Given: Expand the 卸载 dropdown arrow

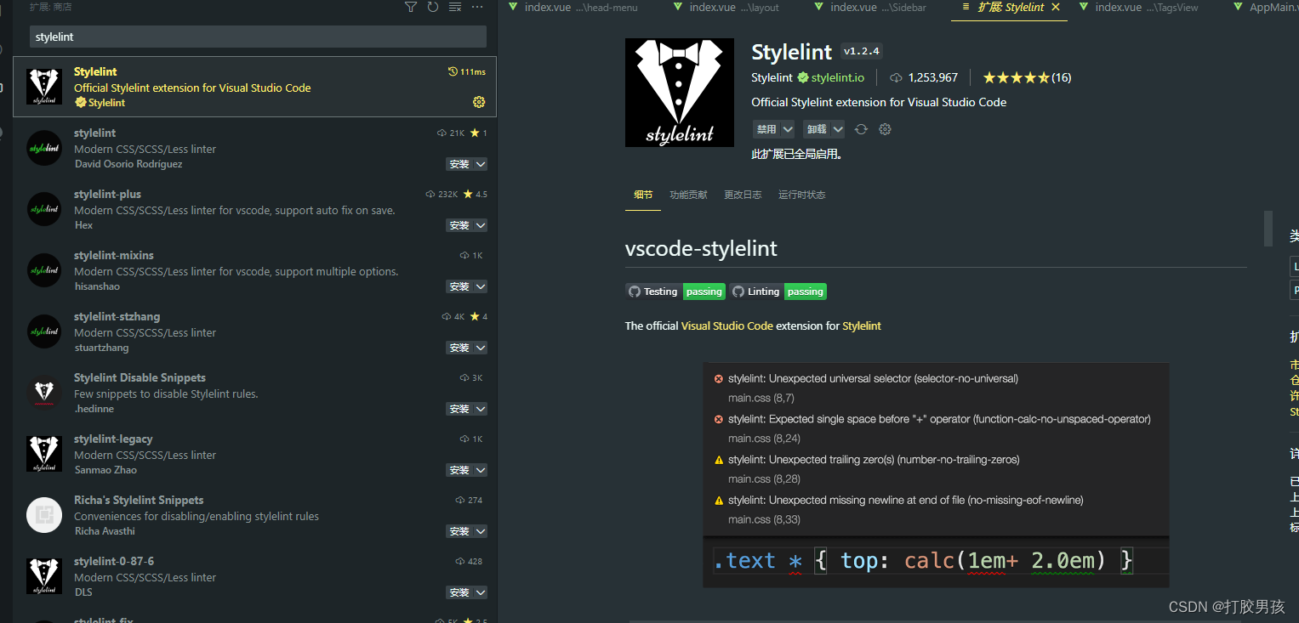Looking at the screenshot, I should 838,129.
